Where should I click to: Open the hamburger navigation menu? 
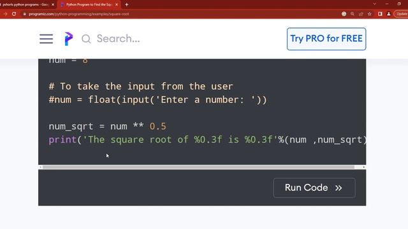[47, 39]
